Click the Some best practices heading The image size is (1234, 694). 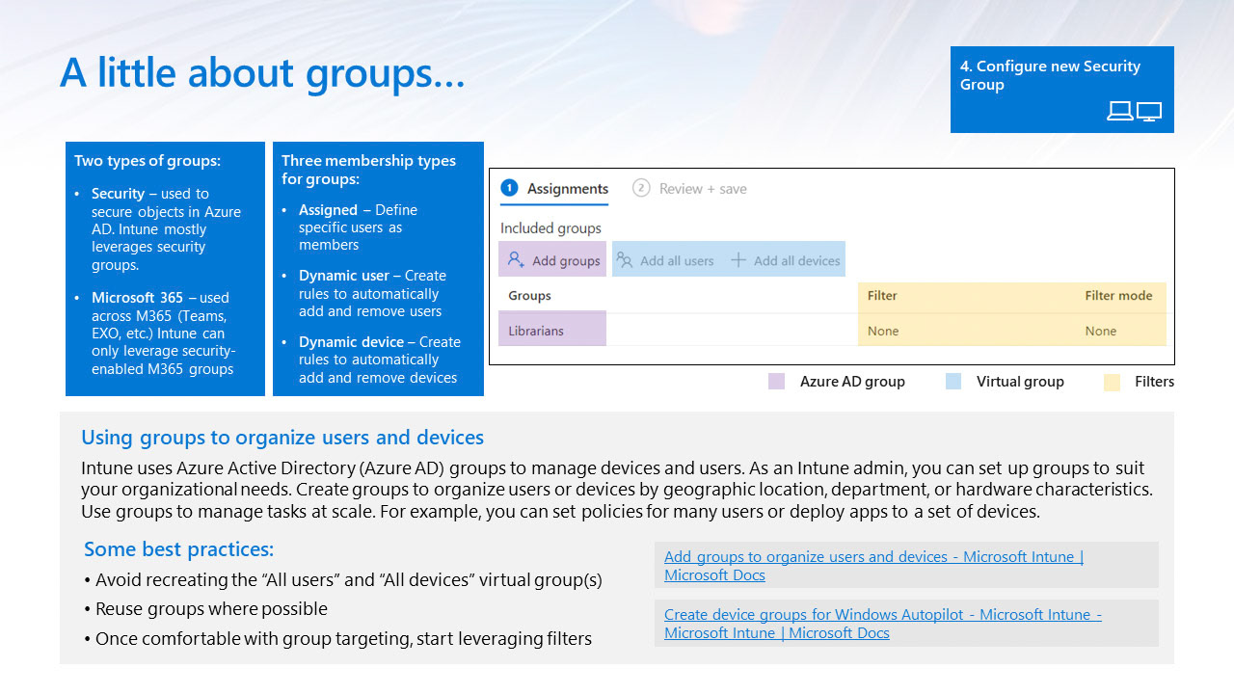179,549
